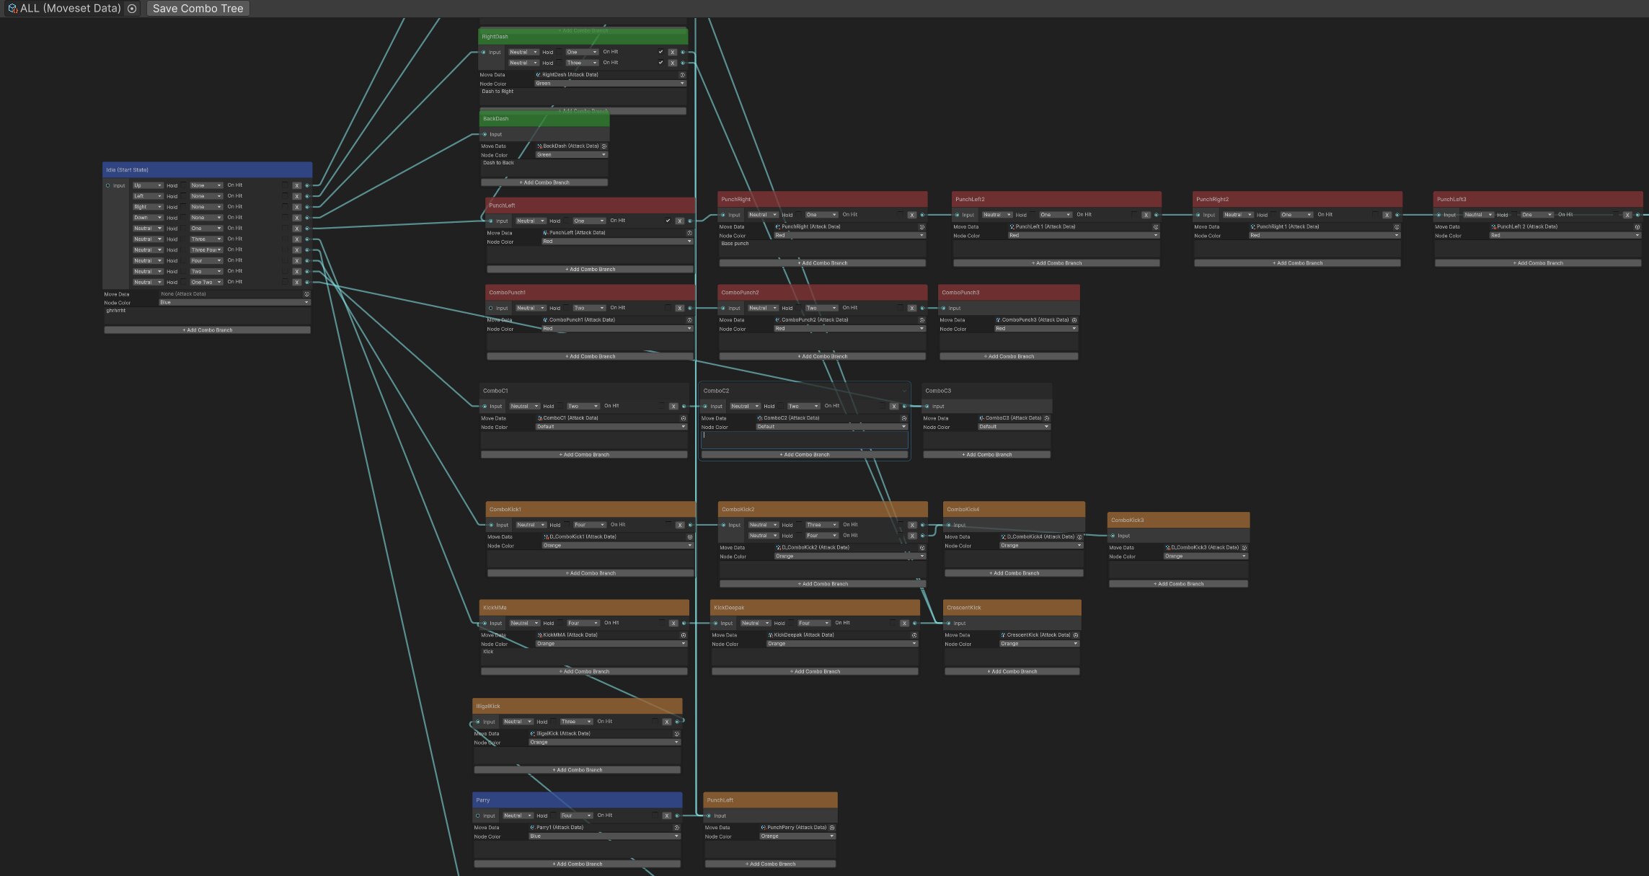Add Combo Branch to BackDash node

(x=544, y=182)
